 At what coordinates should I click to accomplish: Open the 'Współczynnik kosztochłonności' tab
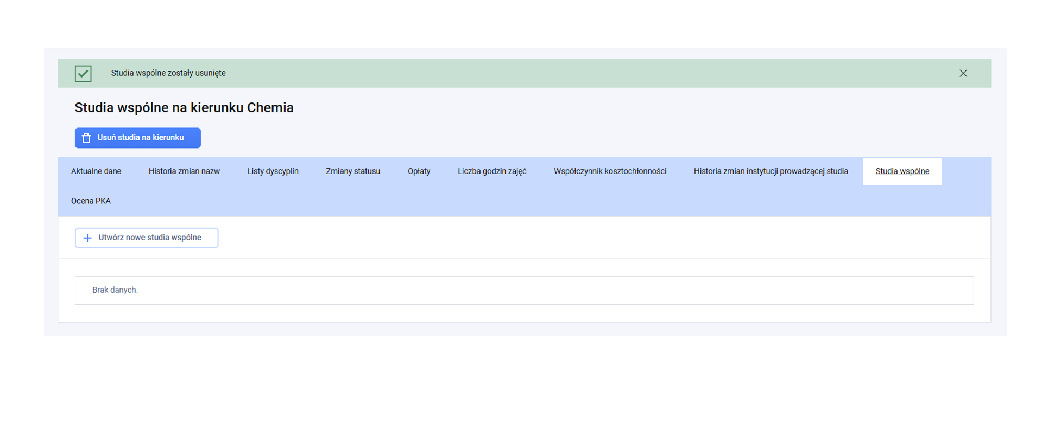pos(610,171)
